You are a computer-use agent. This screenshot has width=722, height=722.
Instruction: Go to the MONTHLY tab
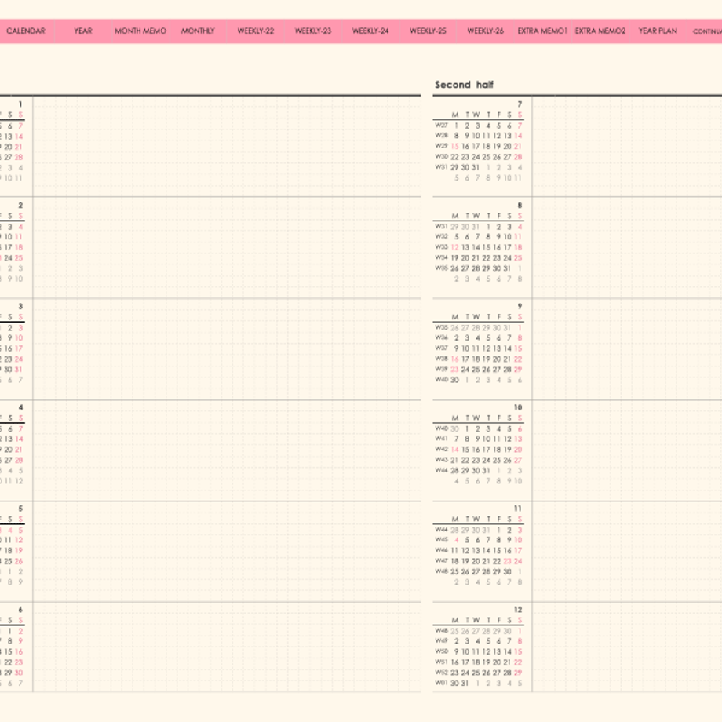pyautogui.click(x=198, y=31)
